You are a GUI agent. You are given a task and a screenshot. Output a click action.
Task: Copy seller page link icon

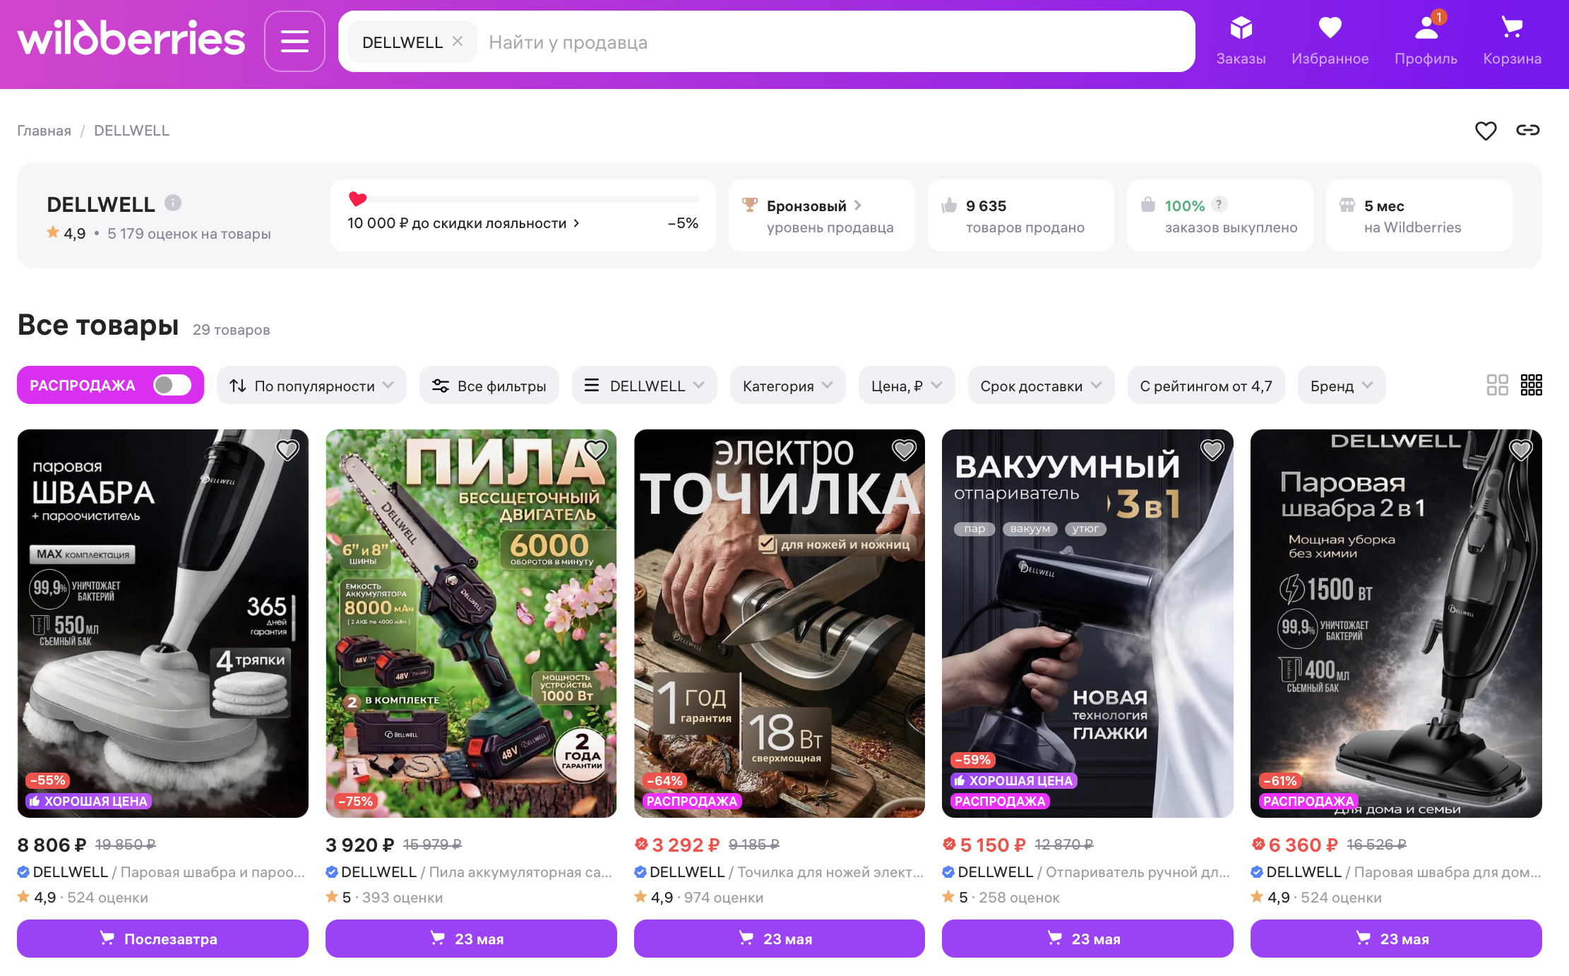click(1528, 130)
